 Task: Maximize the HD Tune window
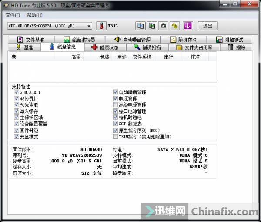(235, 4)
